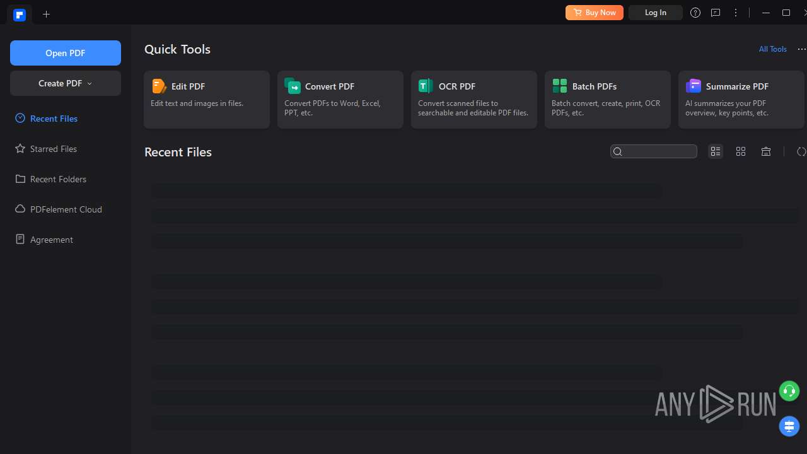Click the Starred Files star icon
The height and width of the screenshot is (454, 807).
coord(20,148)
